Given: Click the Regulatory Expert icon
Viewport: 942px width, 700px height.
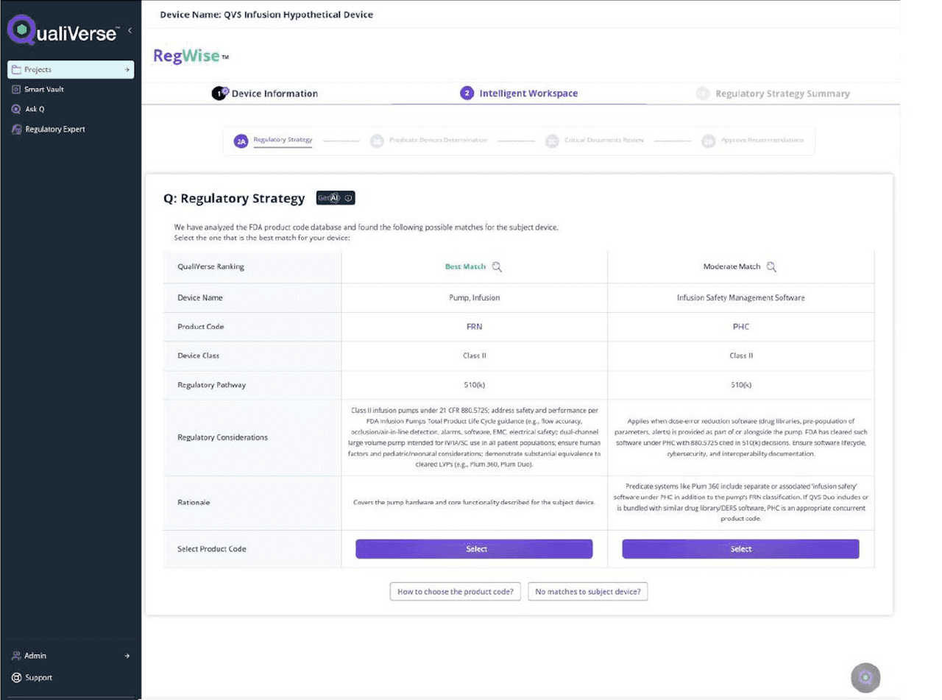Looking at the screenshot, I should point(16,129).
